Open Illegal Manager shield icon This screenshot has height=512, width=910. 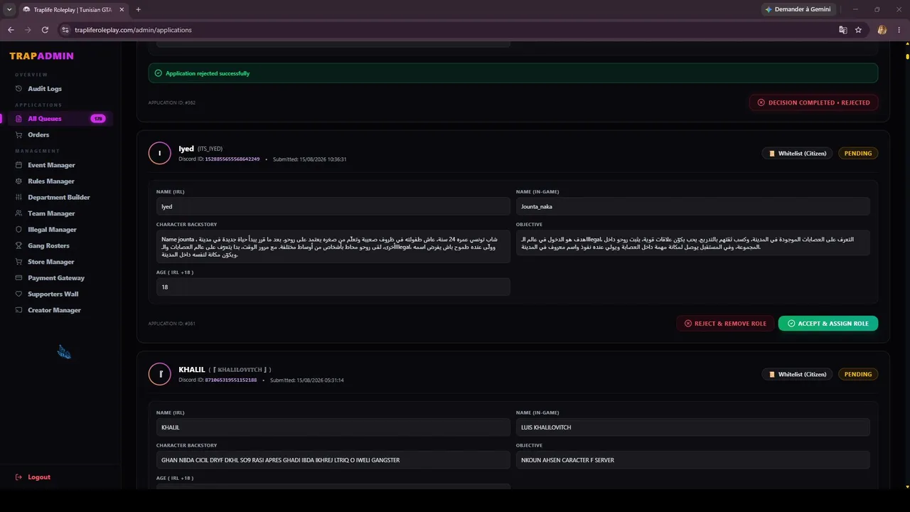click(19, 230)
